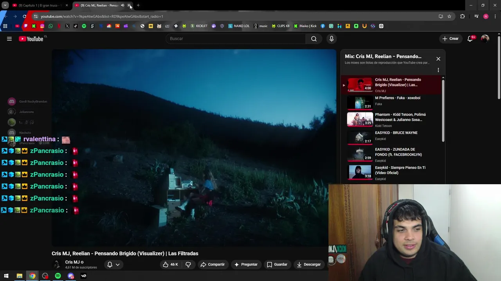
Task: Open the TikTok bookmark
Action: [x=76, y=26]
